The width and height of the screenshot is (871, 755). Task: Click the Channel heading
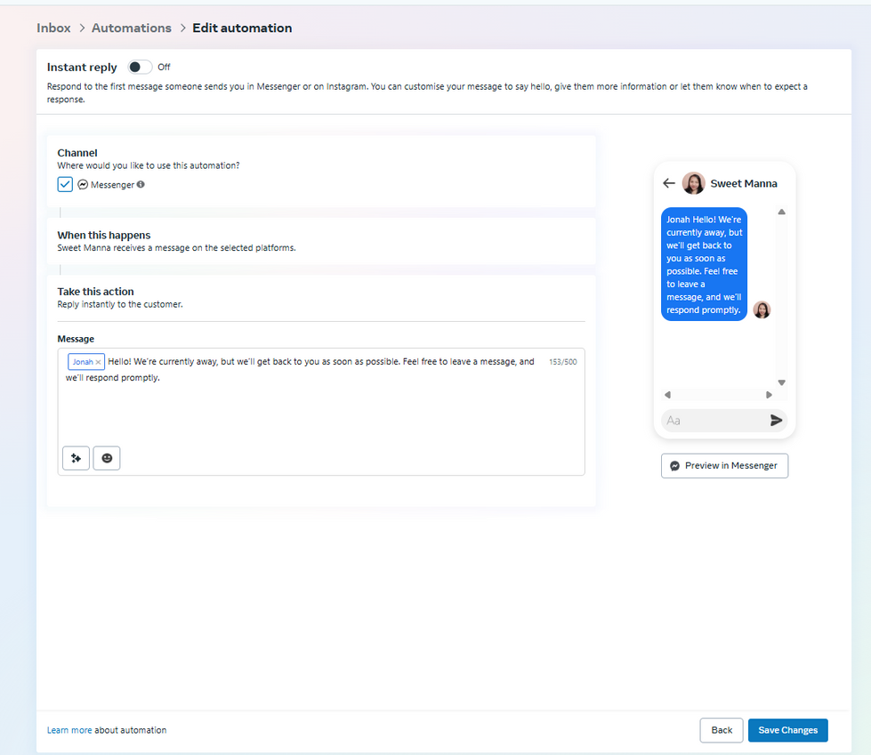[x=77, y=153]
